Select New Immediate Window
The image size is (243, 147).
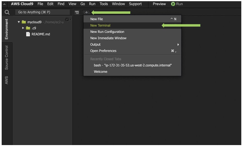coord(132,38)
